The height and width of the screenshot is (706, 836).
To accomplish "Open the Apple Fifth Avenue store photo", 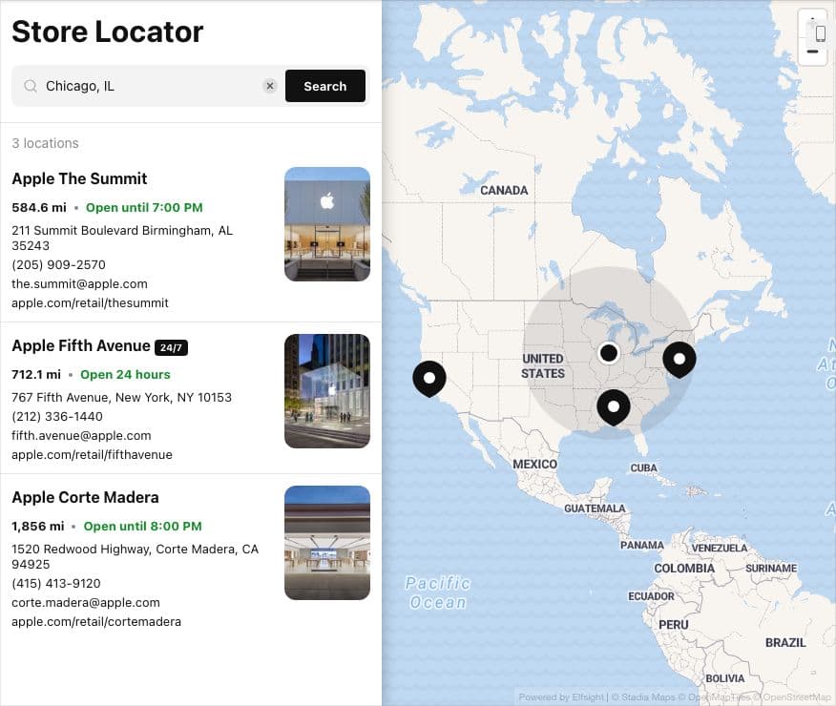I will [x=327, y=391].
